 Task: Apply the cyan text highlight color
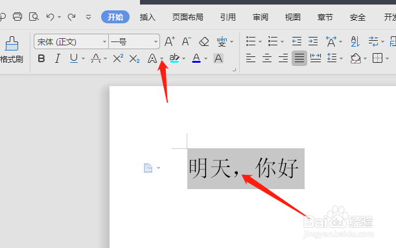pos(174,58)
